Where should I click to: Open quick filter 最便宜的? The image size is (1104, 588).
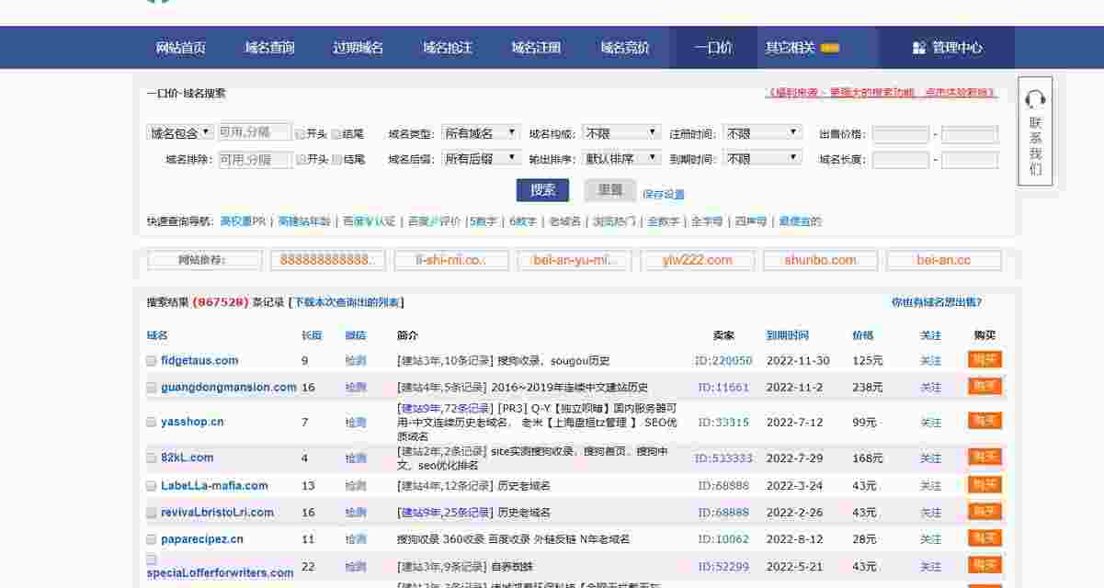800,221
